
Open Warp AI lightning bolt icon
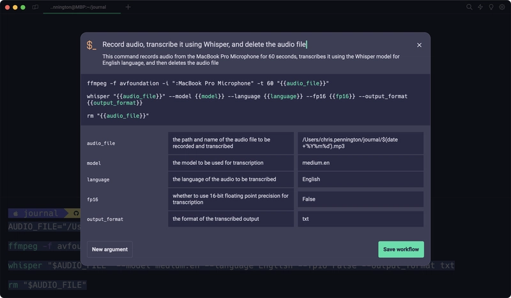480,7
